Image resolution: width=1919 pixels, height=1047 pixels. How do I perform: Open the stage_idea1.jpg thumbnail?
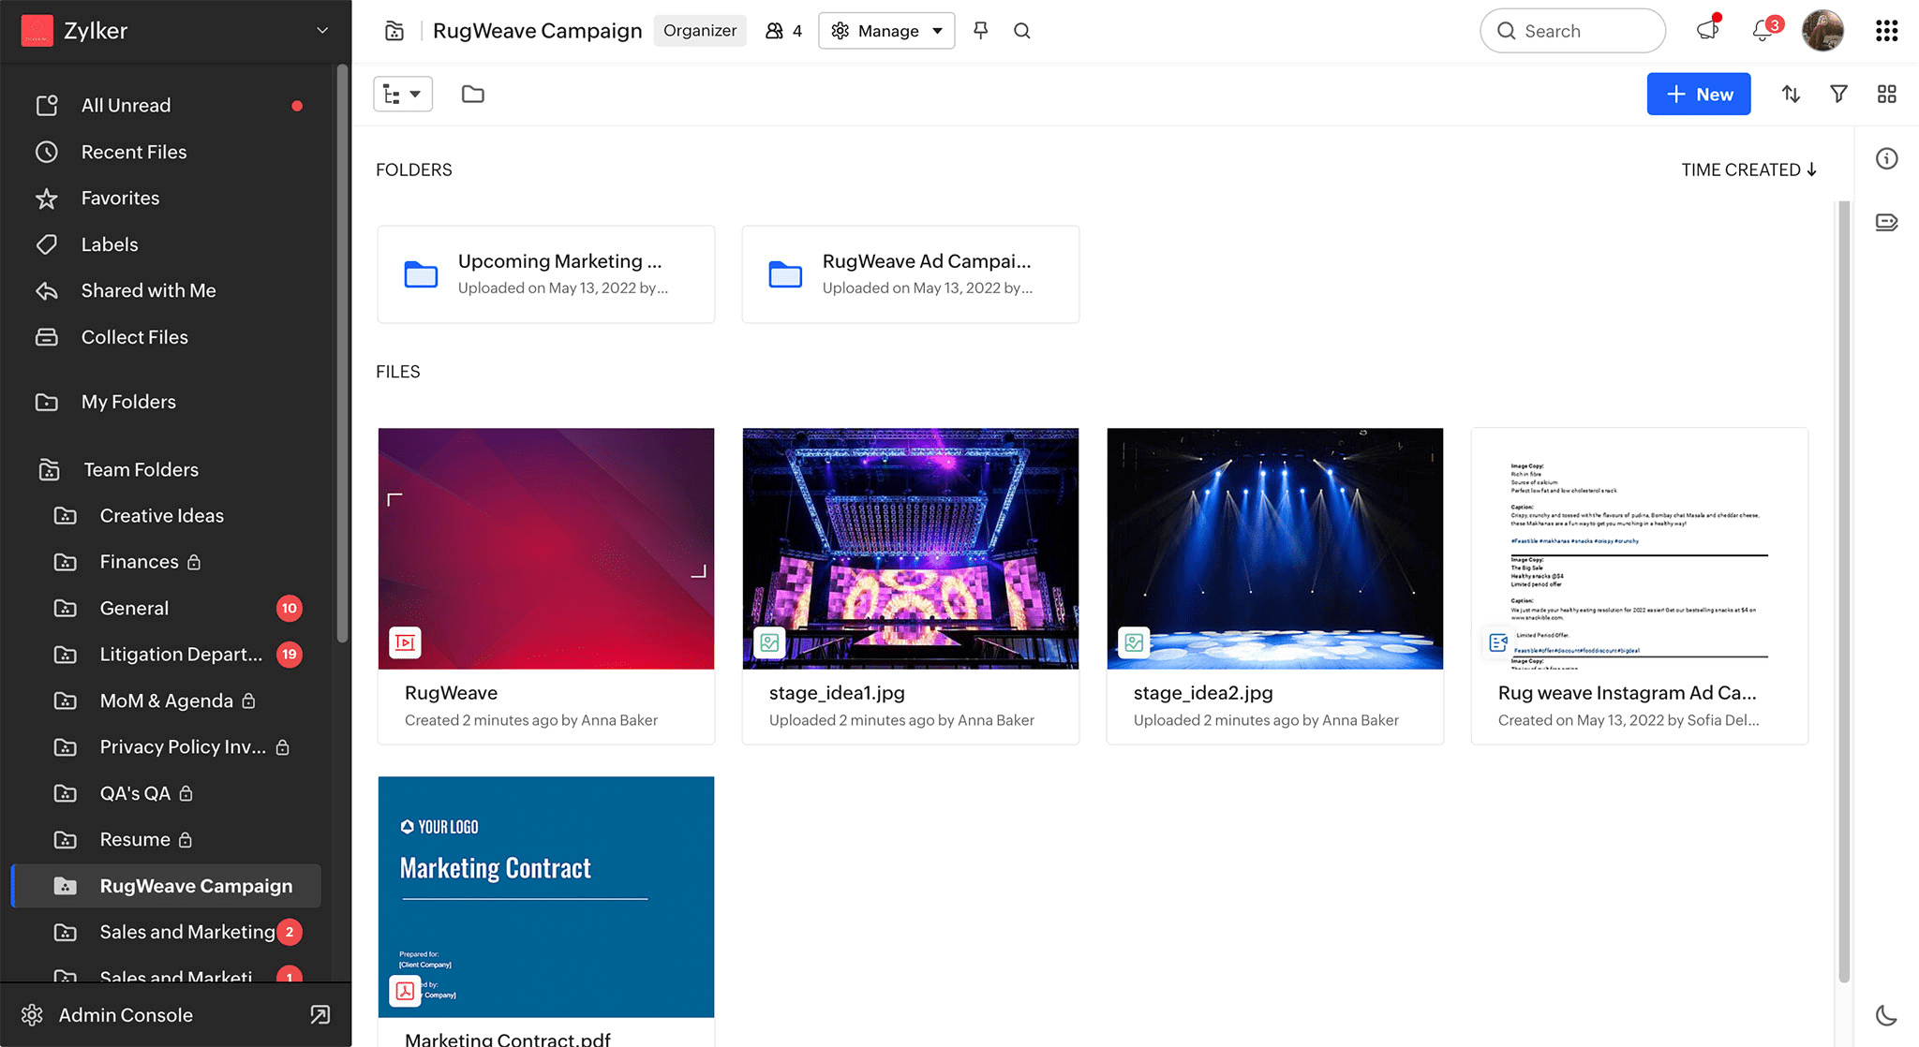tap(910, 549)
